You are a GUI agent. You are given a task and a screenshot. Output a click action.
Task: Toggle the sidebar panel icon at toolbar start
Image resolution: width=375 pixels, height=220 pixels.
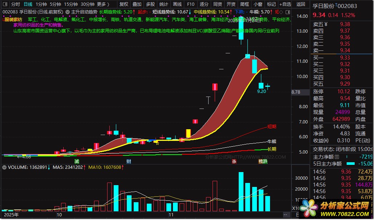(x=5, y=4)
